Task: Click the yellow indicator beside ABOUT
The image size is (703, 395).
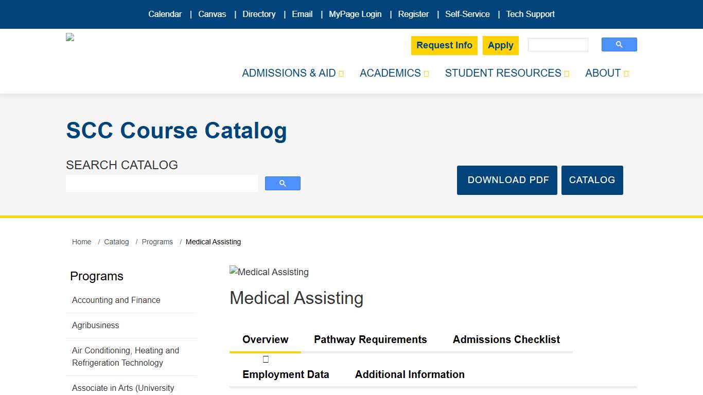Action: point(626,74)
